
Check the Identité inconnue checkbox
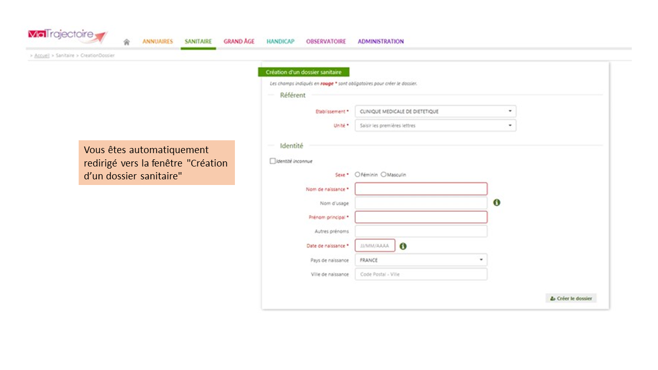tap(273, 161)
